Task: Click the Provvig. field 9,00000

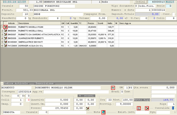Action: pyautogui.click(x=124, y=104)
